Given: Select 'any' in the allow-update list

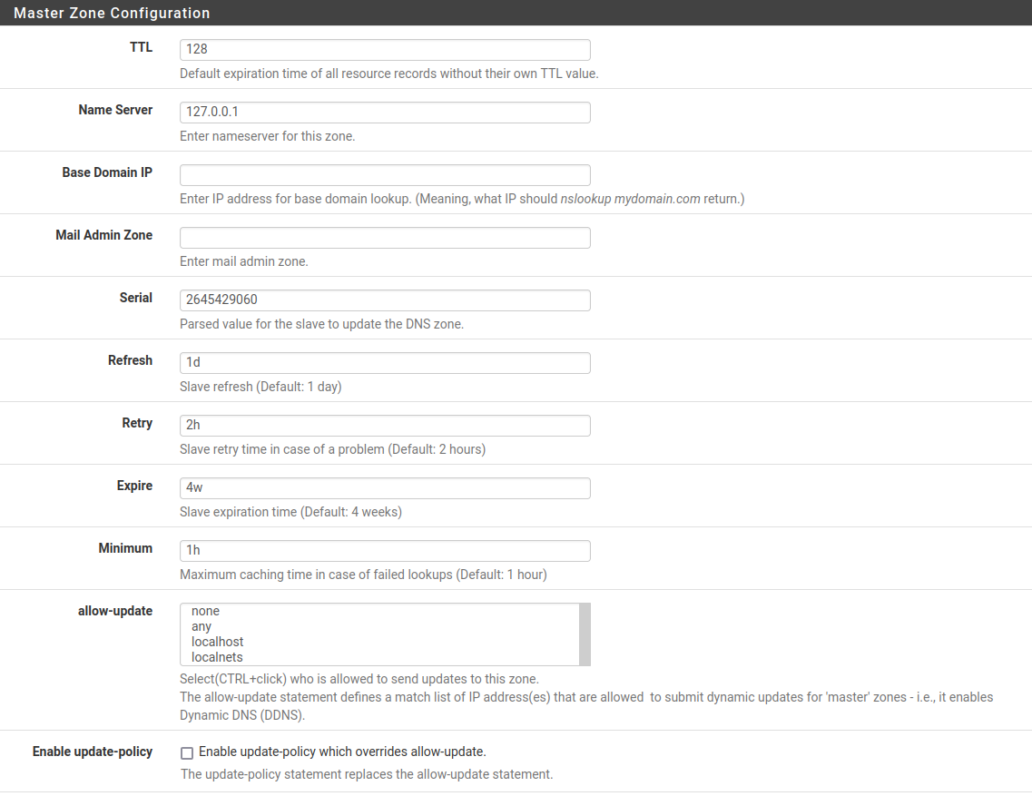Looking at the screenshot, I should click(x=200, y=626).
